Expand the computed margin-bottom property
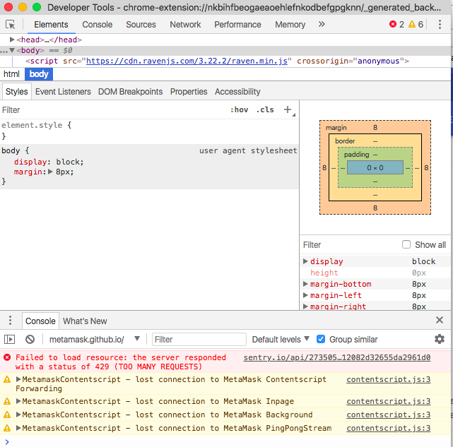 (x=305, y=284)
